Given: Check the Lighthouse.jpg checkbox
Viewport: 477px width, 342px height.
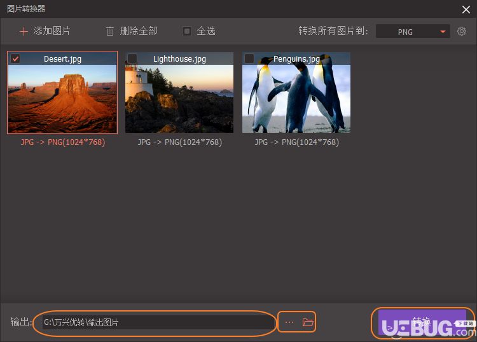Looking at the screenshot, I should coord(132,58).
